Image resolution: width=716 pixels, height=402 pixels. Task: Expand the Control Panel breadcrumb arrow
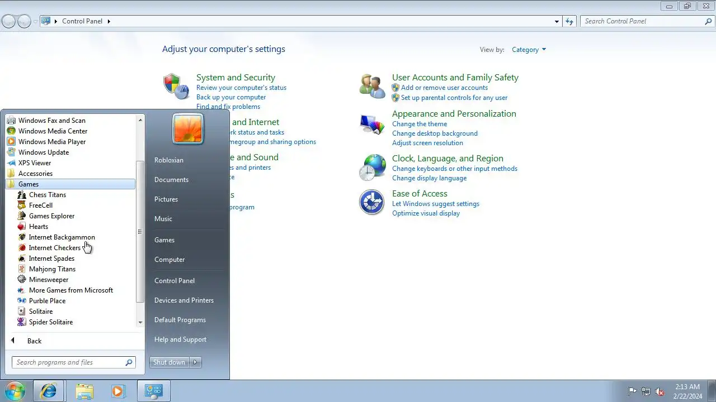pos(109,21)
